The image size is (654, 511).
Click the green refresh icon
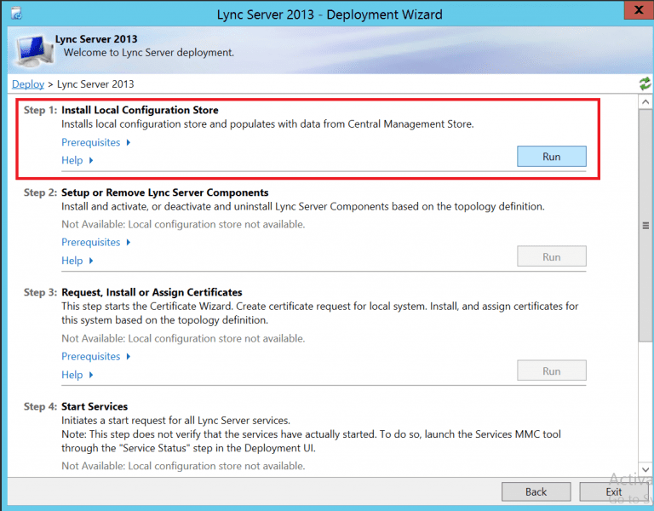645,83
